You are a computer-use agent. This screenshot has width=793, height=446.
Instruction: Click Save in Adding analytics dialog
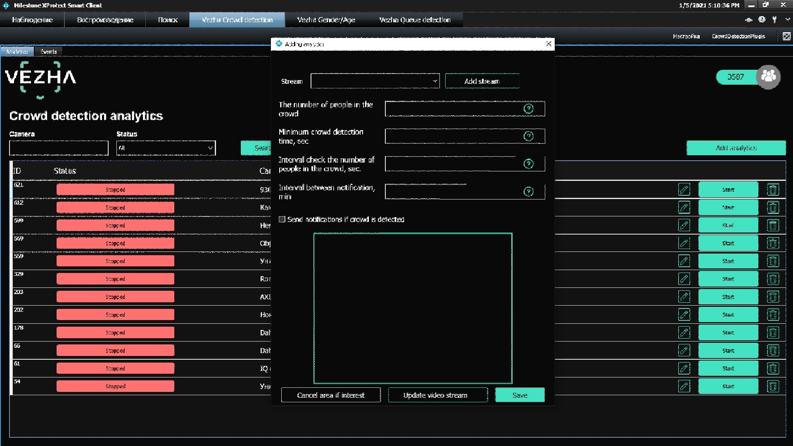click(520, 395)
